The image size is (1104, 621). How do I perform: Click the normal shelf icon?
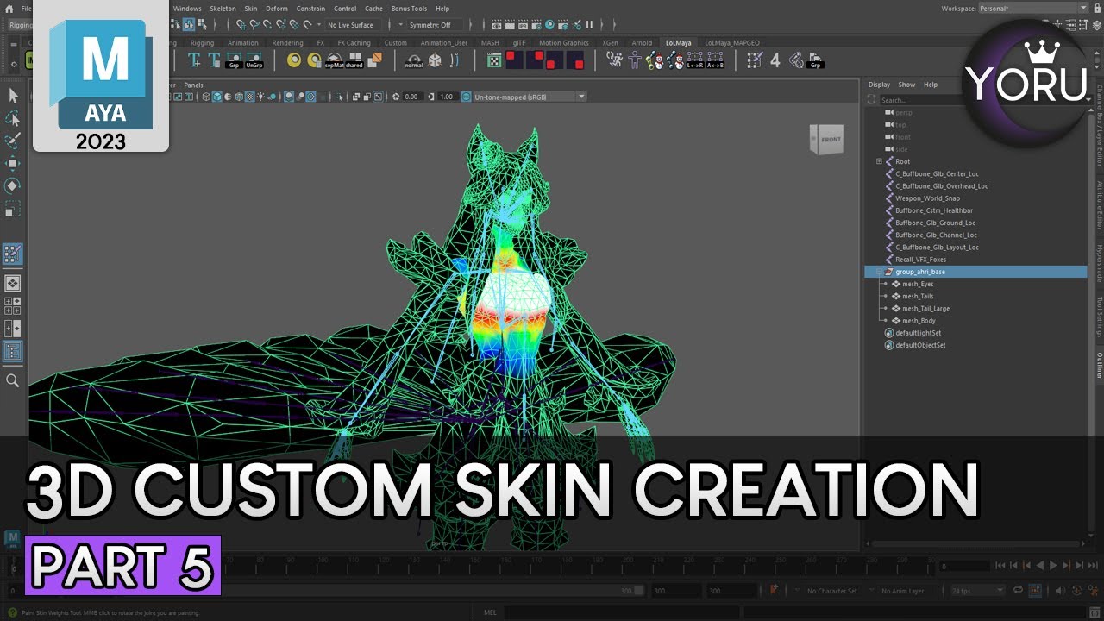pyautogui.click(x=414, y=60)
